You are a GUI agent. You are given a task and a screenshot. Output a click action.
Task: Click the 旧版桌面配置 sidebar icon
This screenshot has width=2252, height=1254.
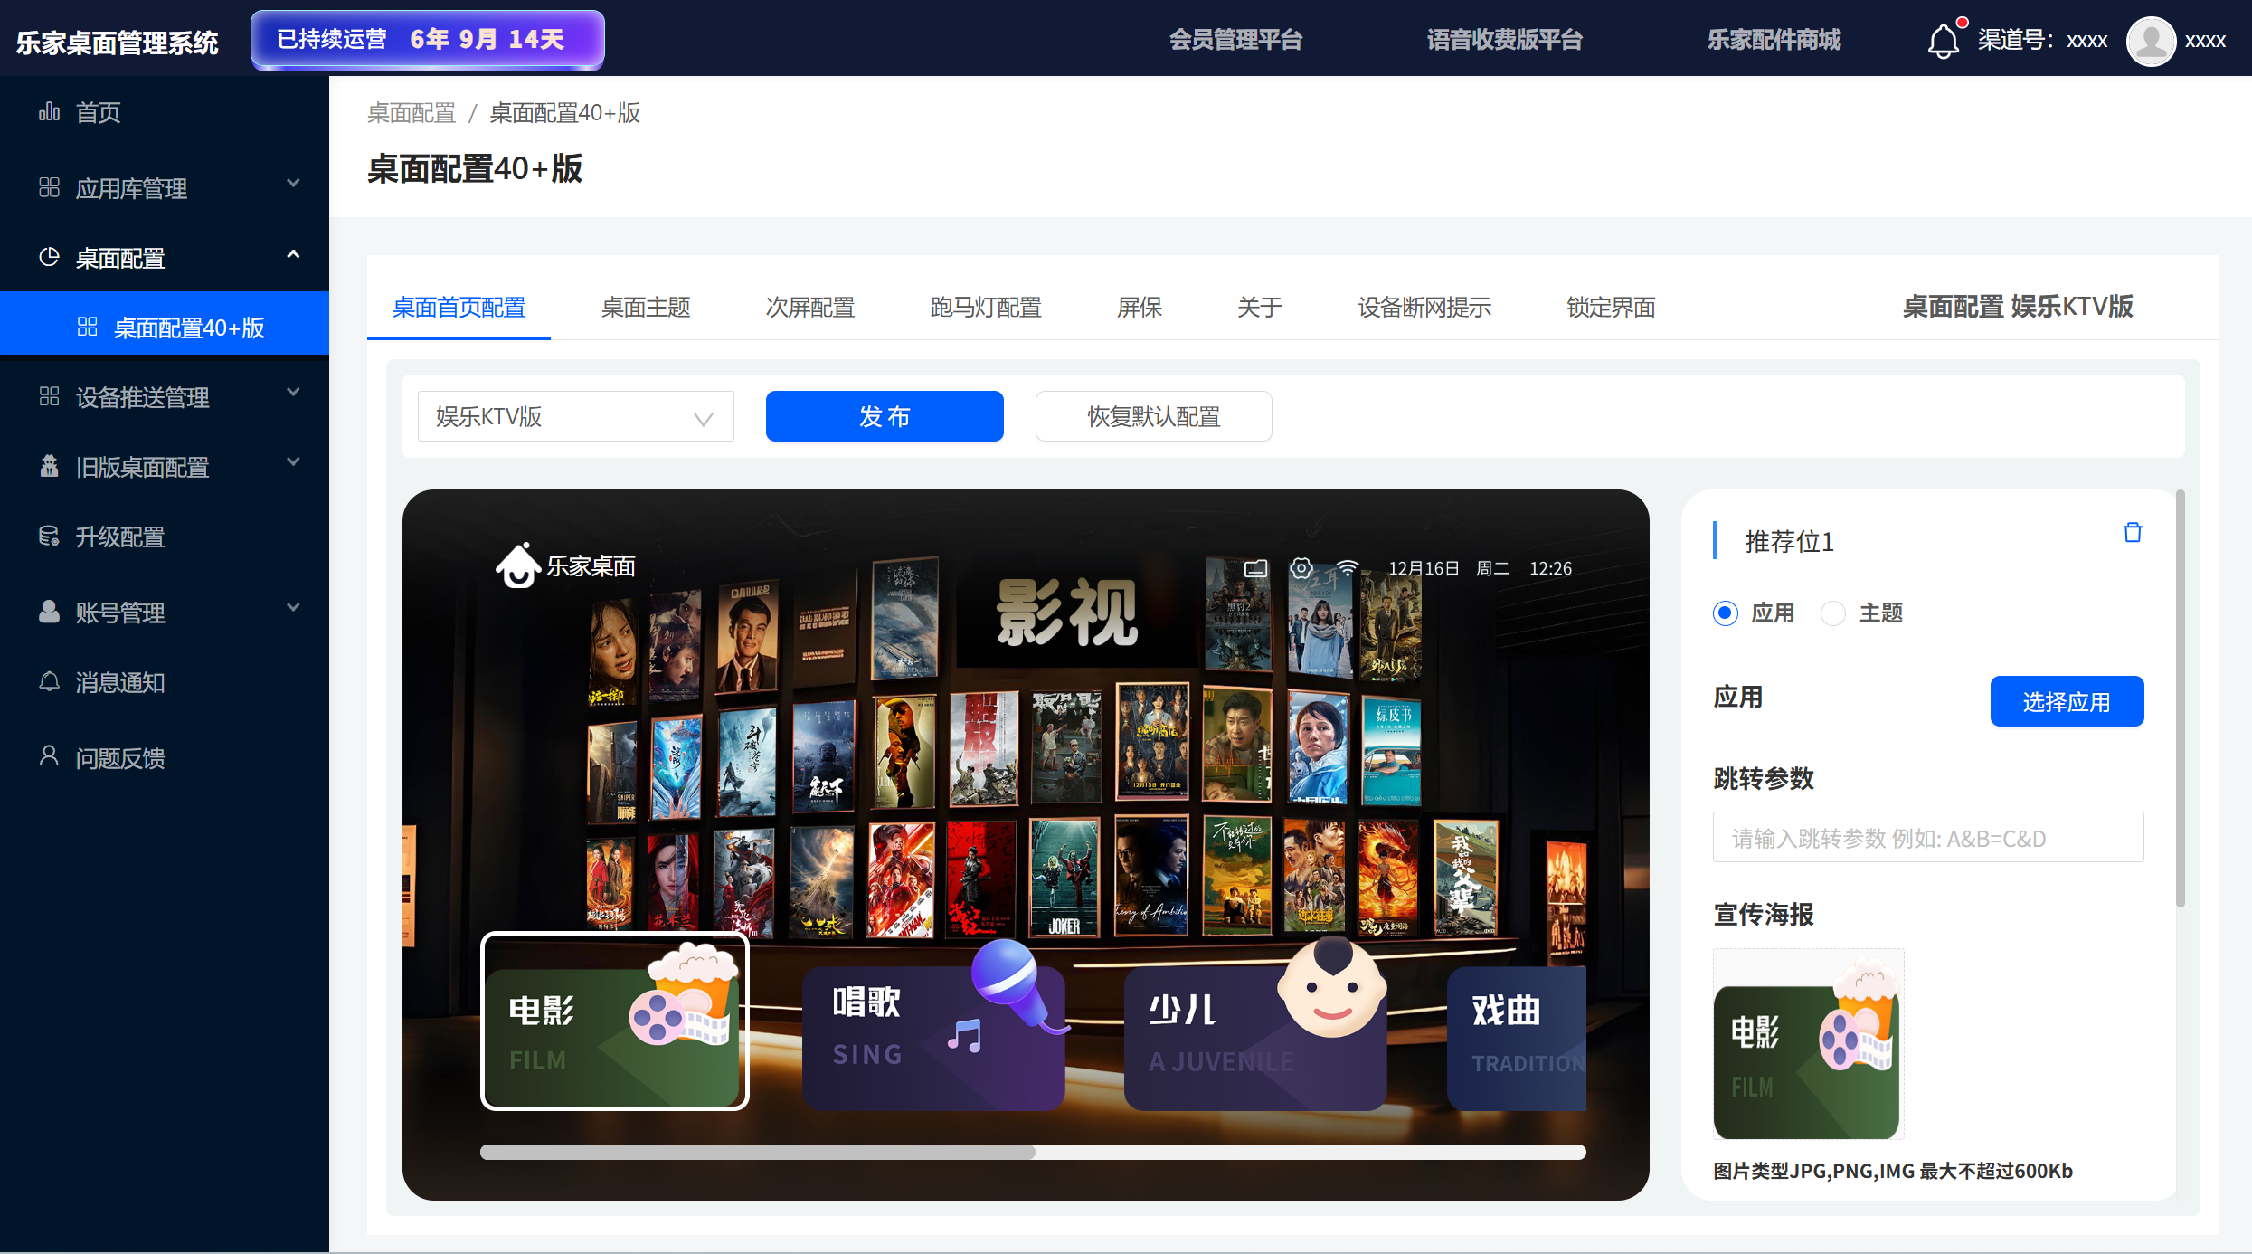pyautogui.click(x=49, y=466)
